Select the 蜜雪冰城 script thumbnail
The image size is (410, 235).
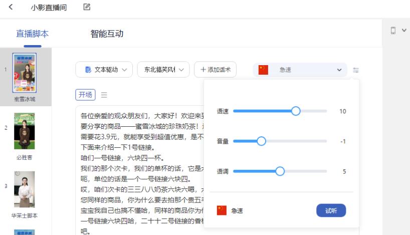tap(25, 73)
